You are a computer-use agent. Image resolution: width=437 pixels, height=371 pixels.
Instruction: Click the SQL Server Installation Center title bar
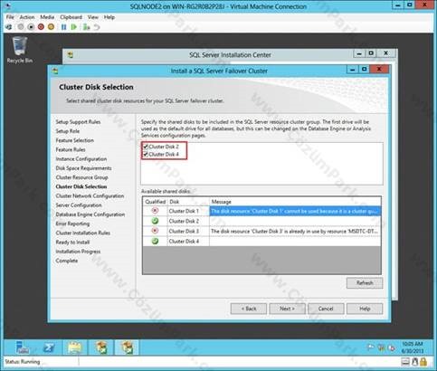(x=230, y=55)
